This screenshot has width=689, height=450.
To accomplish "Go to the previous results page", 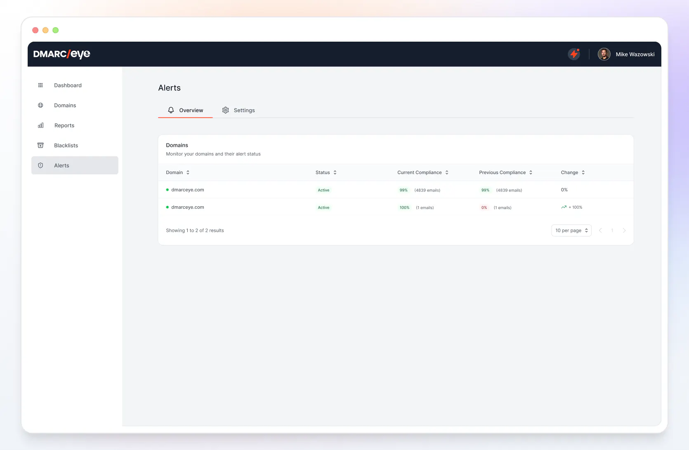I will [x=600, y=231].
